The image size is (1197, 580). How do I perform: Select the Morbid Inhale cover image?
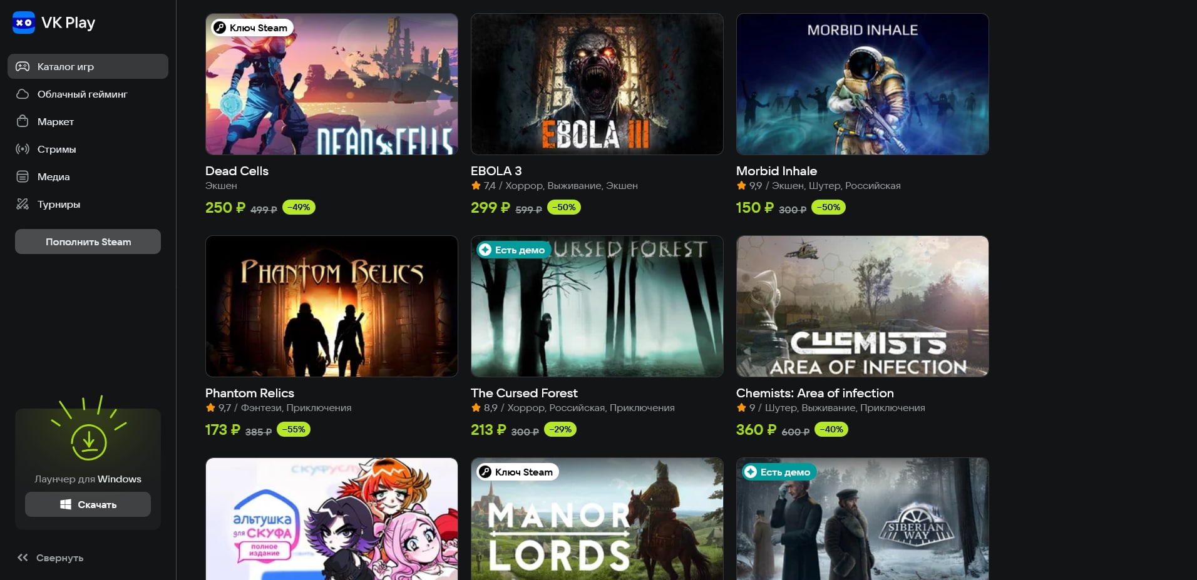coord(863,84)
